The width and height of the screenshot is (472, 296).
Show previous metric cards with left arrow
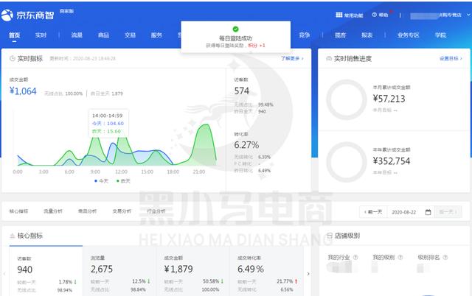pyautogui.click(x=4, y=274)
